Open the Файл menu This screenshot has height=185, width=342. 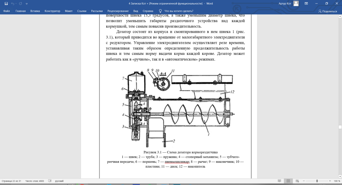pos(7,11)
